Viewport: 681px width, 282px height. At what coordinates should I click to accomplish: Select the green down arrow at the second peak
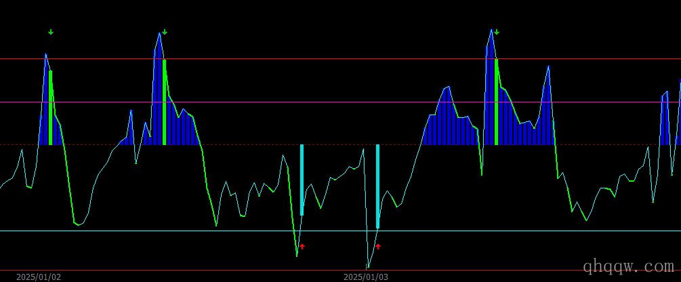[x=165, y=32]
